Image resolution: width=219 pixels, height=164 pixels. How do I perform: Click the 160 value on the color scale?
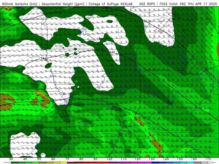coord(194,159)
